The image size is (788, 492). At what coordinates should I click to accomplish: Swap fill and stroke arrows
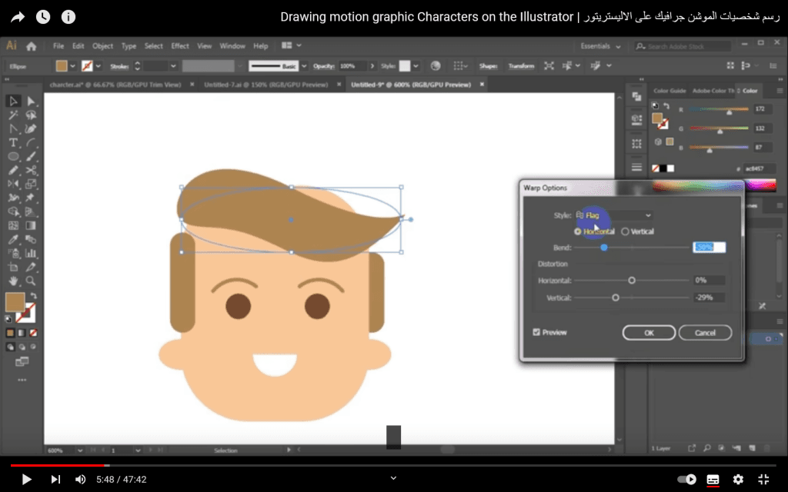click(x=33, y=295)
